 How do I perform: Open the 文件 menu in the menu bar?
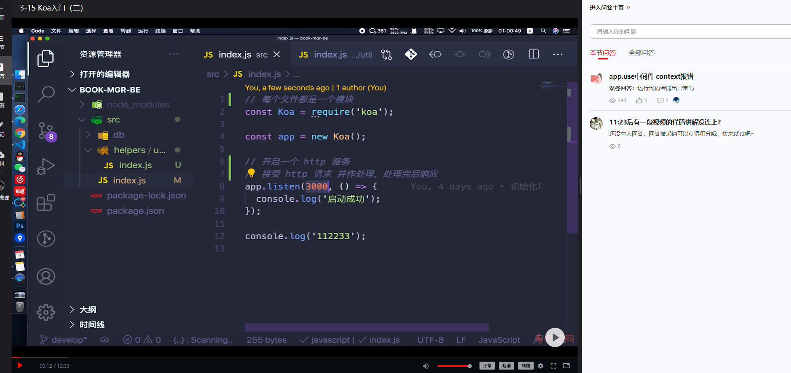pos(56,31)
